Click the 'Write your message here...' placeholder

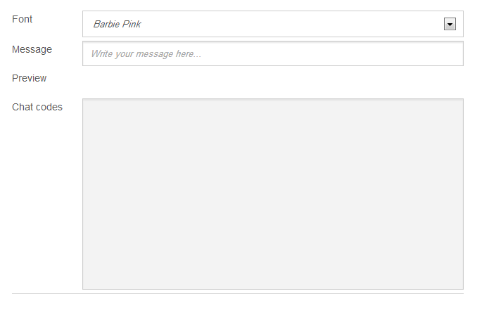[146, 53]
